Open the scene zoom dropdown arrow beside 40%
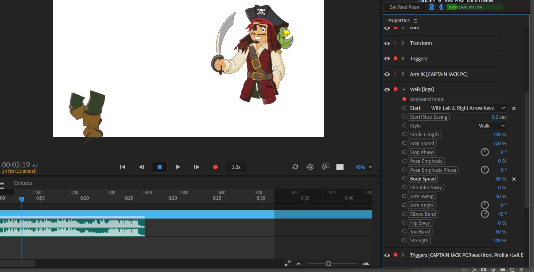This screenshot has height=272, width=534. click(x=370, y=167)
